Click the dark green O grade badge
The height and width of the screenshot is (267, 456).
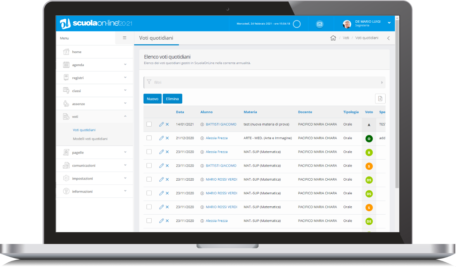coord(369,139)
